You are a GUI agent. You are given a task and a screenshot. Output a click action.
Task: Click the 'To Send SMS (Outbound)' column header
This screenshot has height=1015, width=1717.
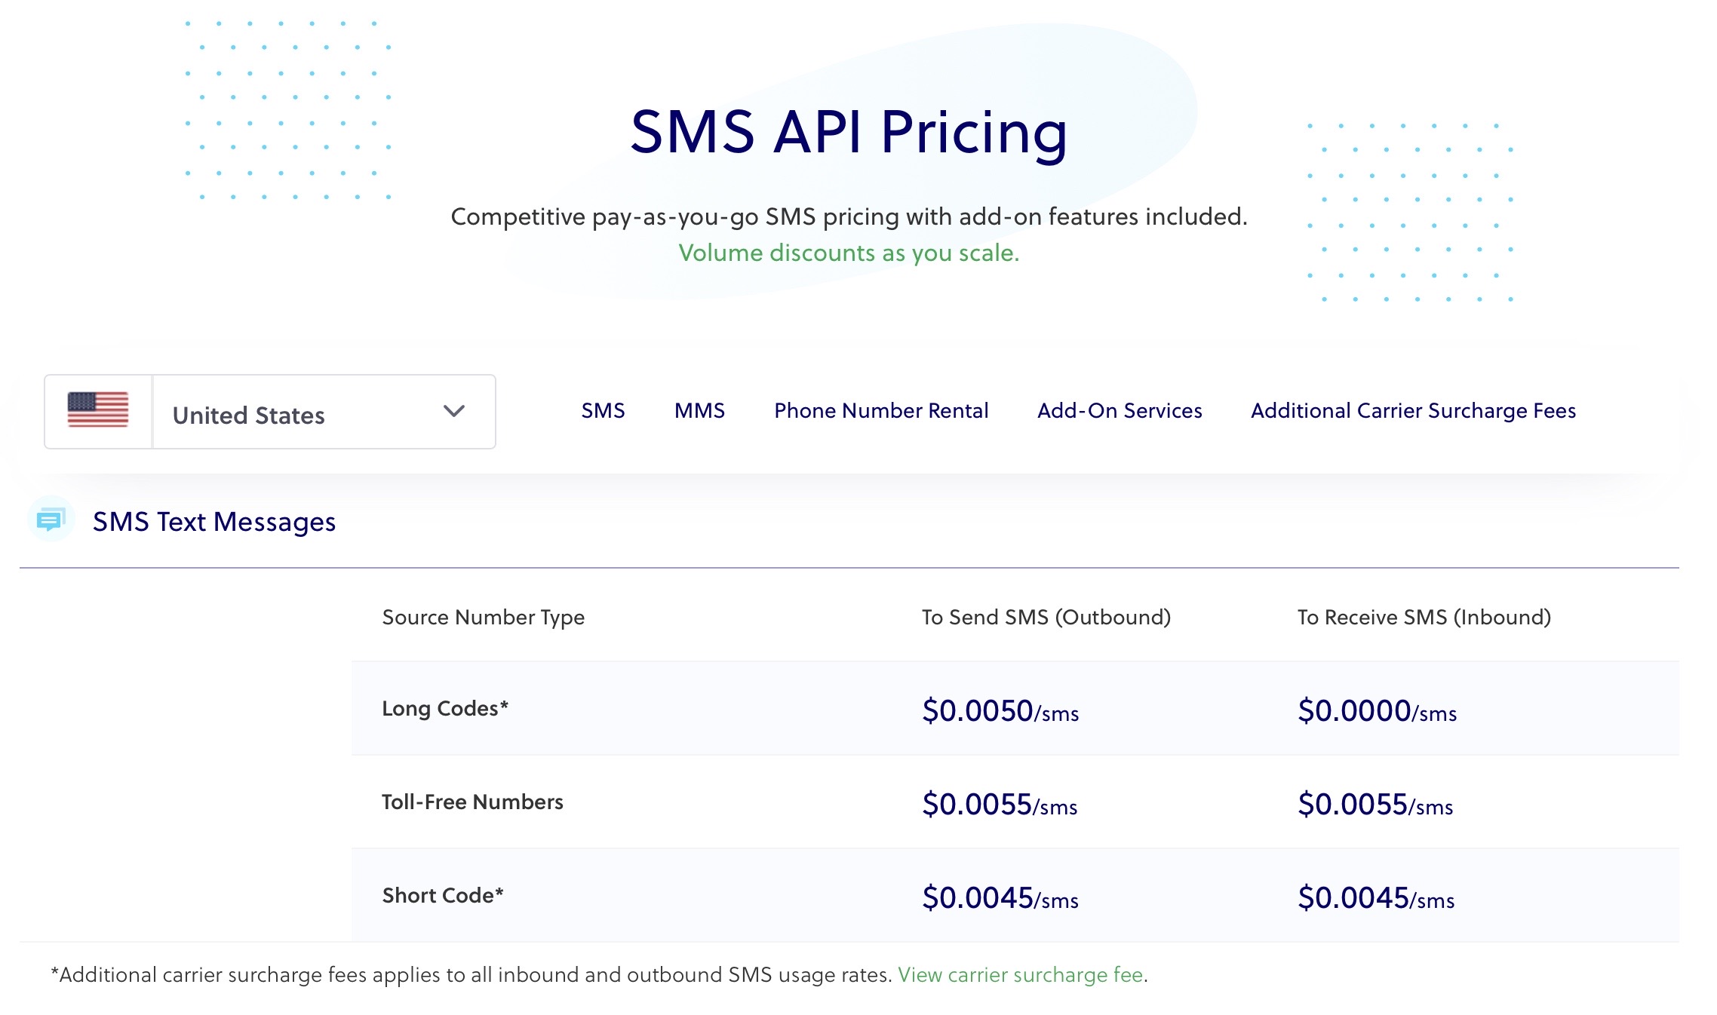click(x=1046, y=618)
